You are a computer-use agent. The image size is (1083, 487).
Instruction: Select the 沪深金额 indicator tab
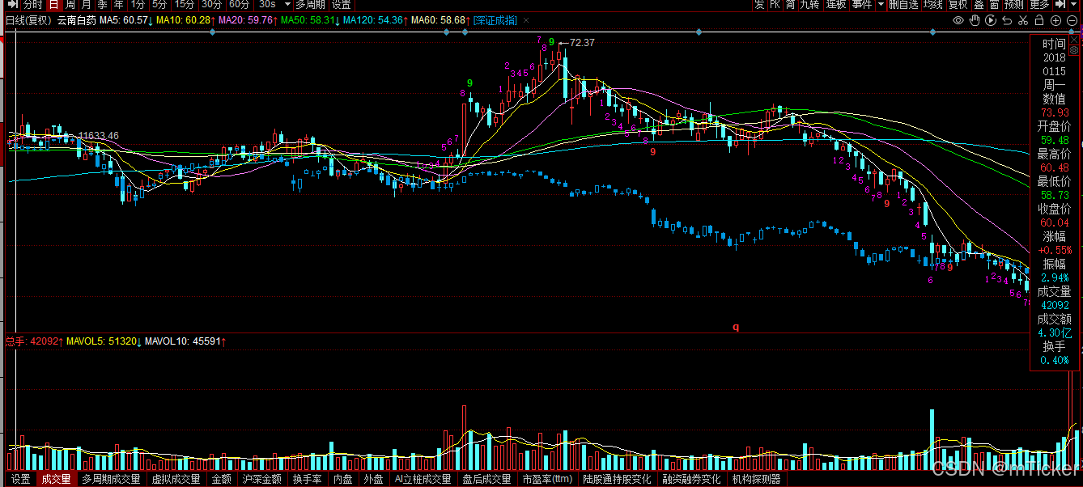pyautogui.click(x=261, y=479)
